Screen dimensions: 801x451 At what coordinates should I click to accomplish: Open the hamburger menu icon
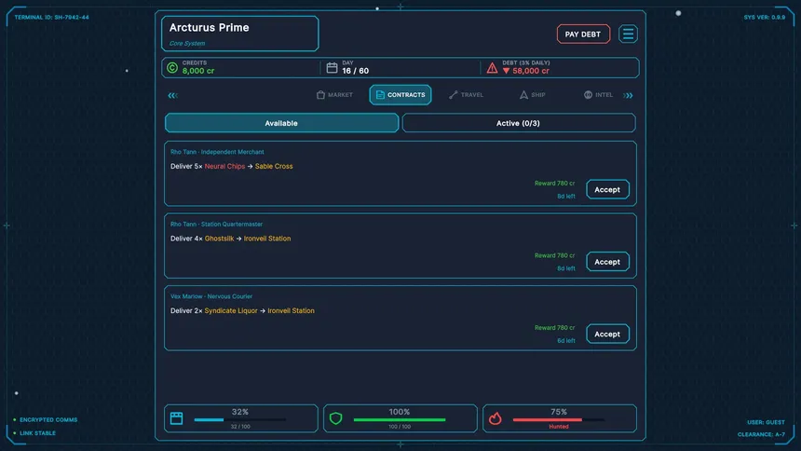click(x=628, y=34)
